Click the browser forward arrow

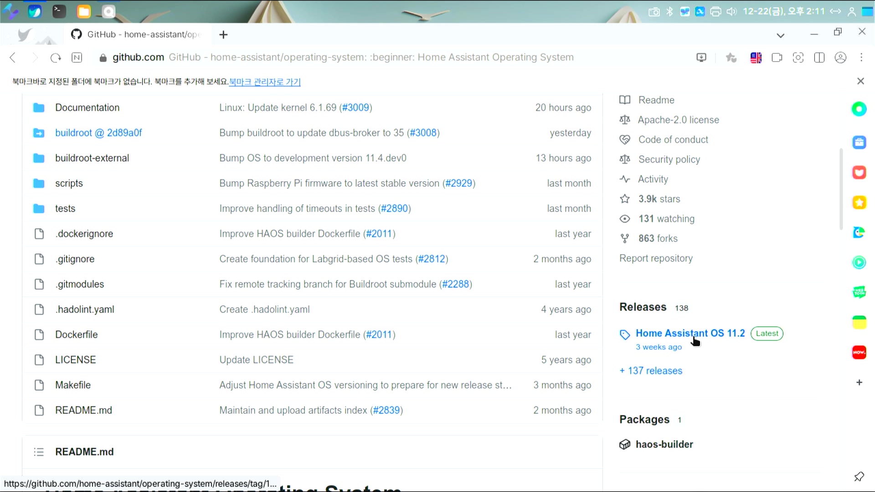[x=34, y=57]
